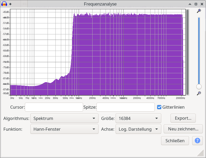206x158 pixels.
Task: Open the Größe dropdown showing 16384
Action: pos(138,118)
